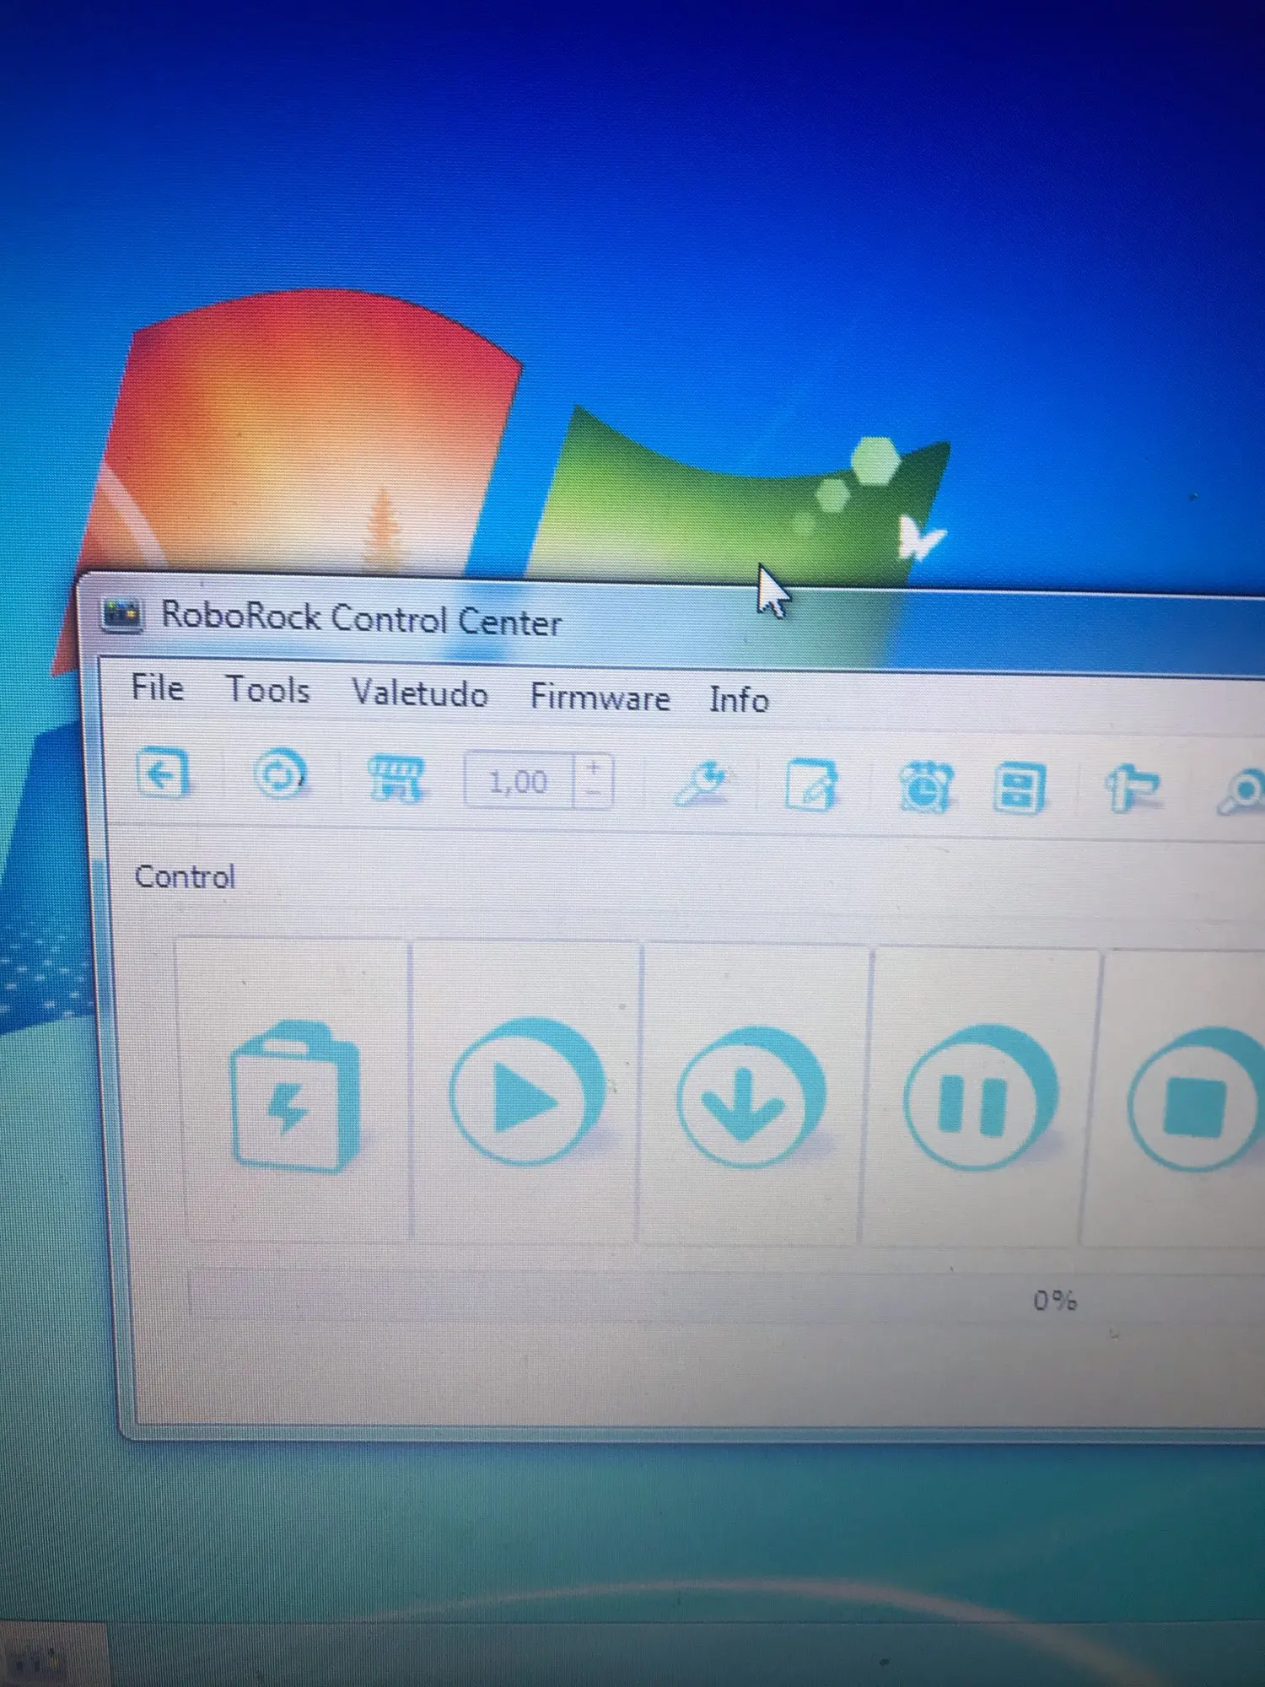Open the File menu
Screen dimensions: 1265x1687
pos(157,687)
